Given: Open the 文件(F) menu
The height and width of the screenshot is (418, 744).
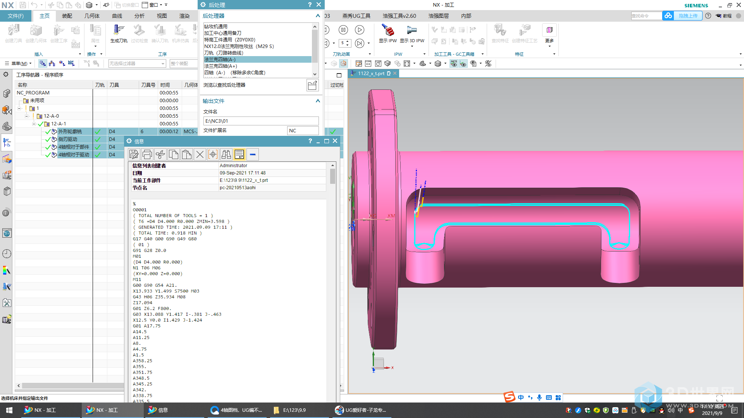Looking at the screenshot, I should click(x=15, y=16).
